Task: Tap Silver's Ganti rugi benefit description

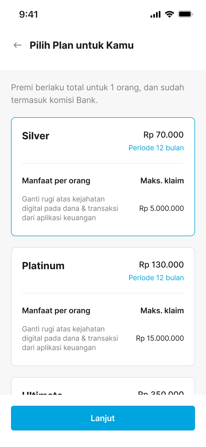Action: (70, 208)
